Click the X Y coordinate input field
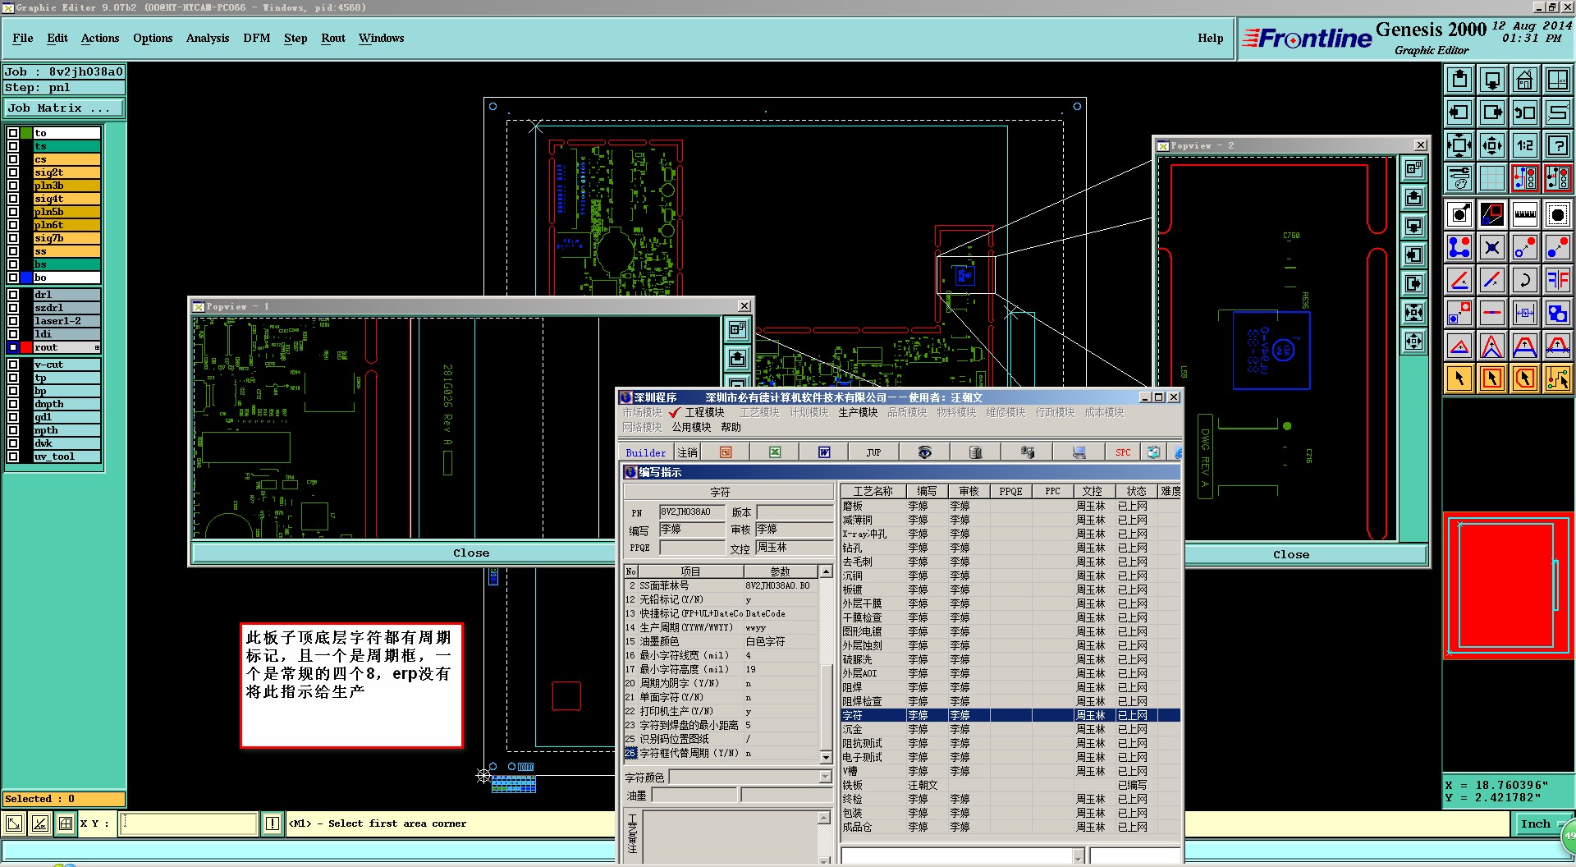The height and width of the screenshot is (867, 1576). pyautogui.click(x=189, y=823)
